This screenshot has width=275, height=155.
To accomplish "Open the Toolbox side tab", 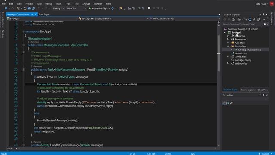I will 3,34.
